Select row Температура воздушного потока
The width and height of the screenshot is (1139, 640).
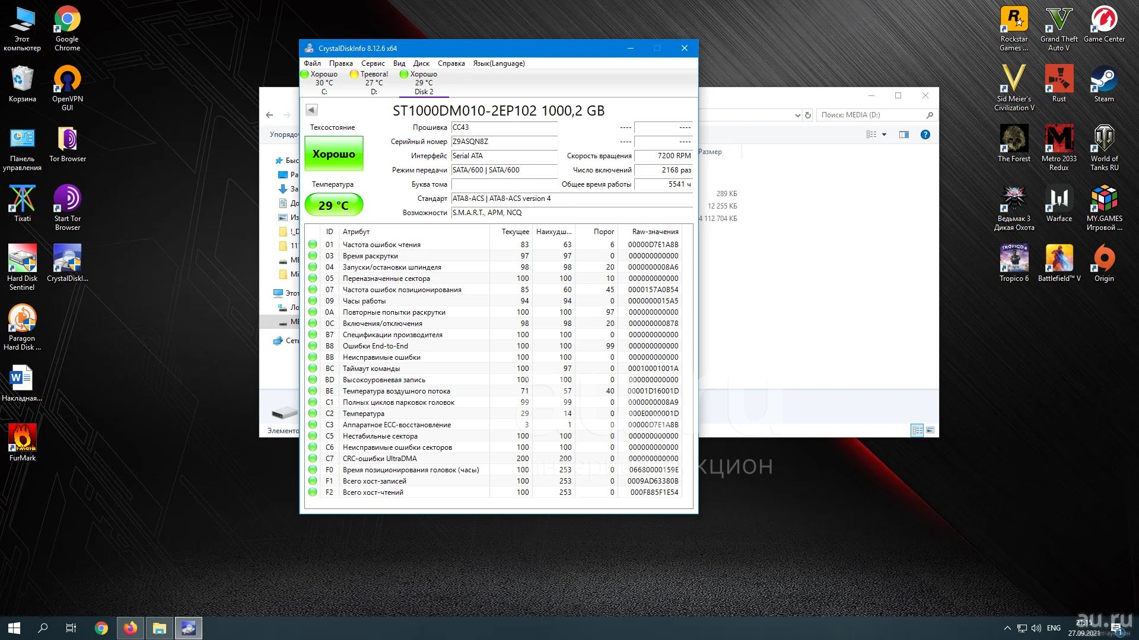pyautogui.click(x=493, y=391)
